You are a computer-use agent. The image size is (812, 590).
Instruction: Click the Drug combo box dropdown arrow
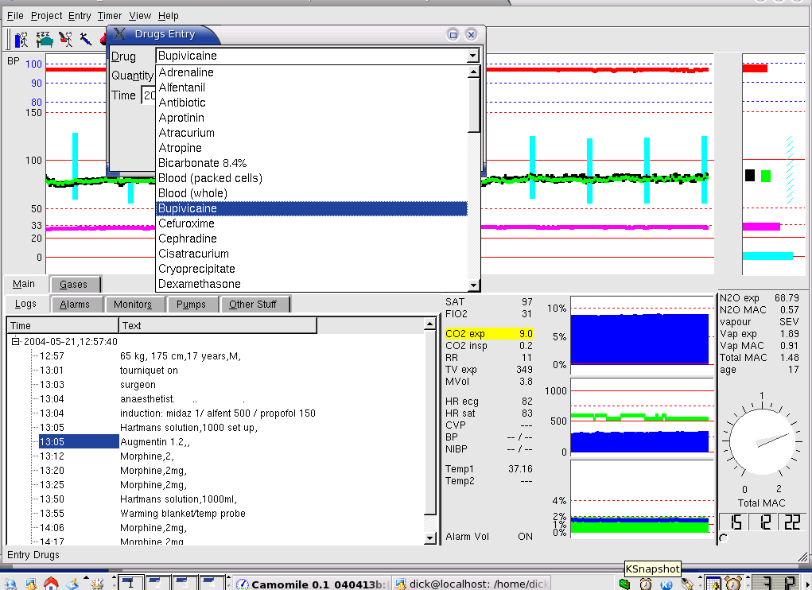point(473,56)
